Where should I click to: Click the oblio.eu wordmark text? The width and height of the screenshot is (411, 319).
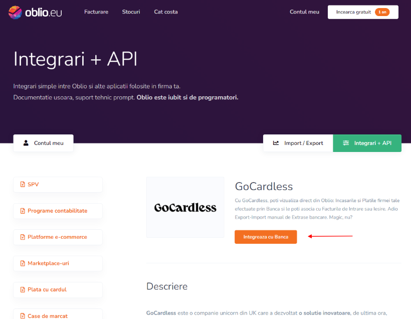44,13
